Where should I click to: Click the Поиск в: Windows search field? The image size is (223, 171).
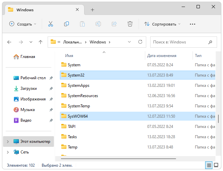tap(184, 42)
